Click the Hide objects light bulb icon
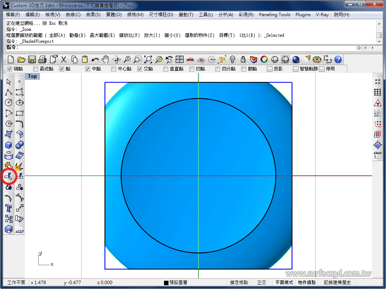The height and width of the screenshot is (289, 386). [x=232, y=59]
